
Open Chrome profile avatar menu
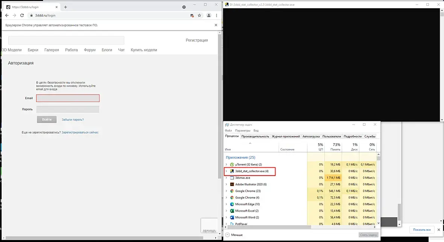pyautogui.click(x=209, y=15)
